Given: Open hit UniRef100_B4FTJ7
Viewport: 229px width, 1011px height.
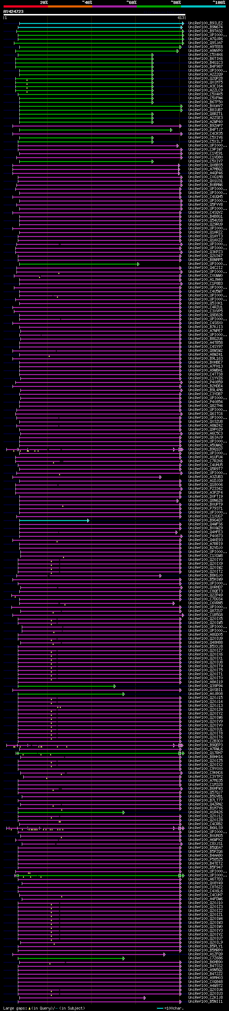Looking at the screenshot, I should point(205,130).
